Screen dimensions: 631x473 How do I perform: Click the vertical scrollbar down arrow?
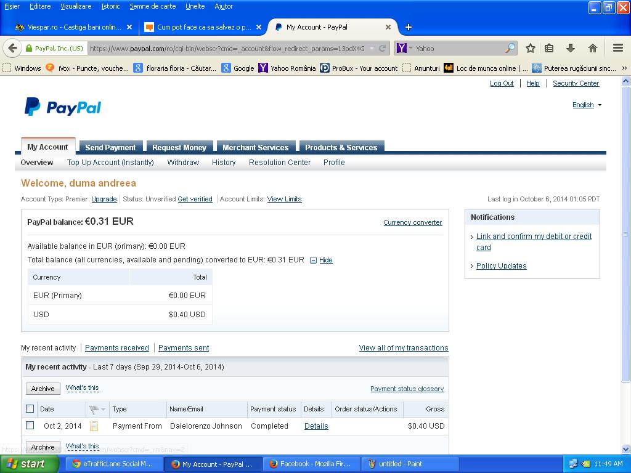point(625,449)
